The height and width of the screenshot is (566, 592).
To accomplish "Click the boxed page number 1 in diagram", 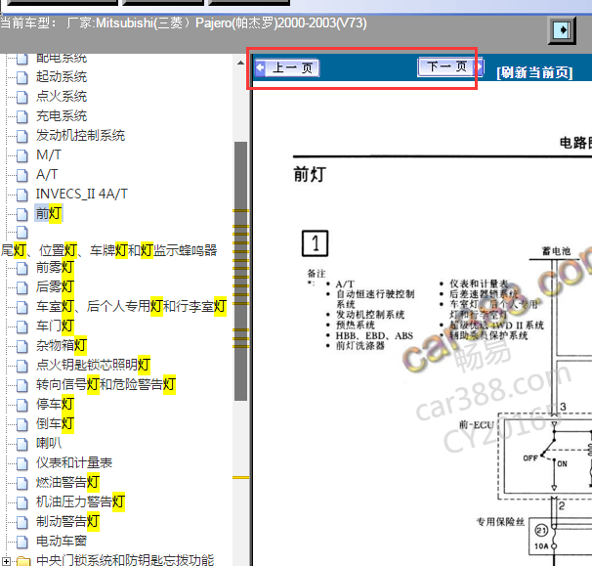I will [315, 243].
